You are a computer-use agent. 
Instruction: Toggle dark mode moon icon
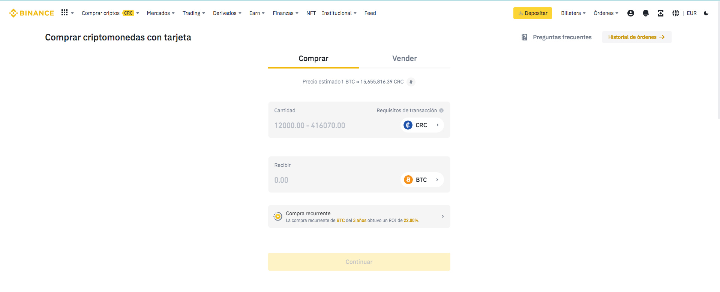point(706,13)
